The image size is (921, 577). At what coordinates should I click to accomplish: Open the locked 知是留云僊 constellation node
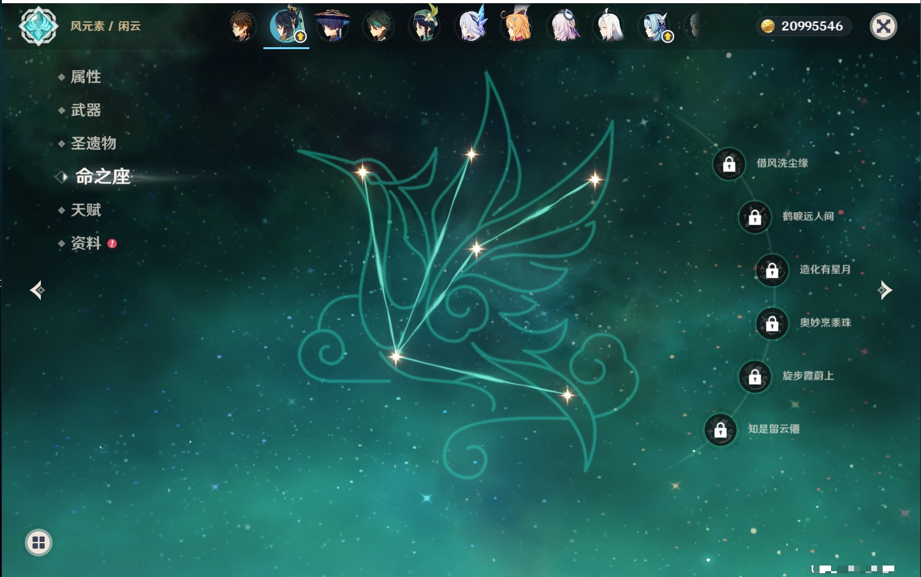coord(720,430)
